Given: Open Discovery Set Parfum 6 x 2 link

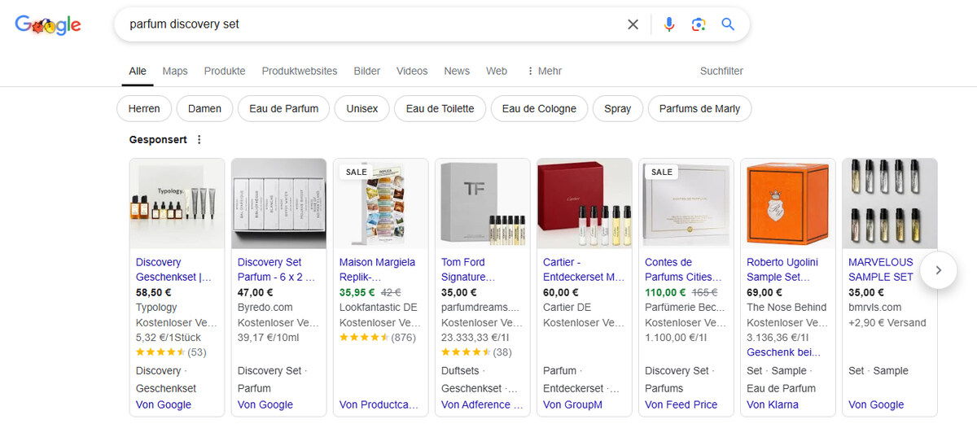Looking at the screenshot, I should coord(276,269).
